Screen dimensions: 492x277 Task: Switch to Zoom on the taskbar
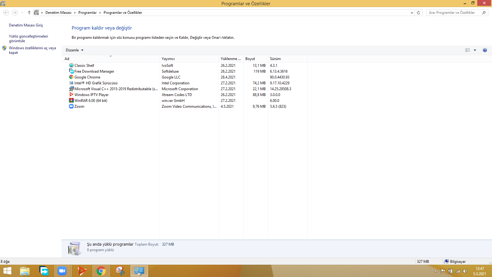[x=62, y=271]
